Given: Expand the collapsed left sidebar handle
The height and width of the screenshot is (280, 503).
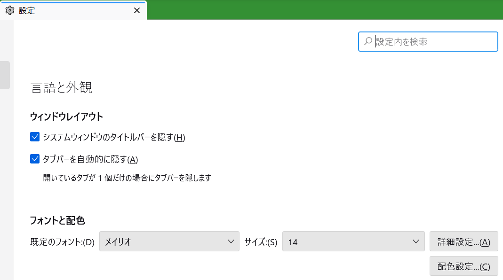Looking at the screenshot, I should (x=5, y=75).
